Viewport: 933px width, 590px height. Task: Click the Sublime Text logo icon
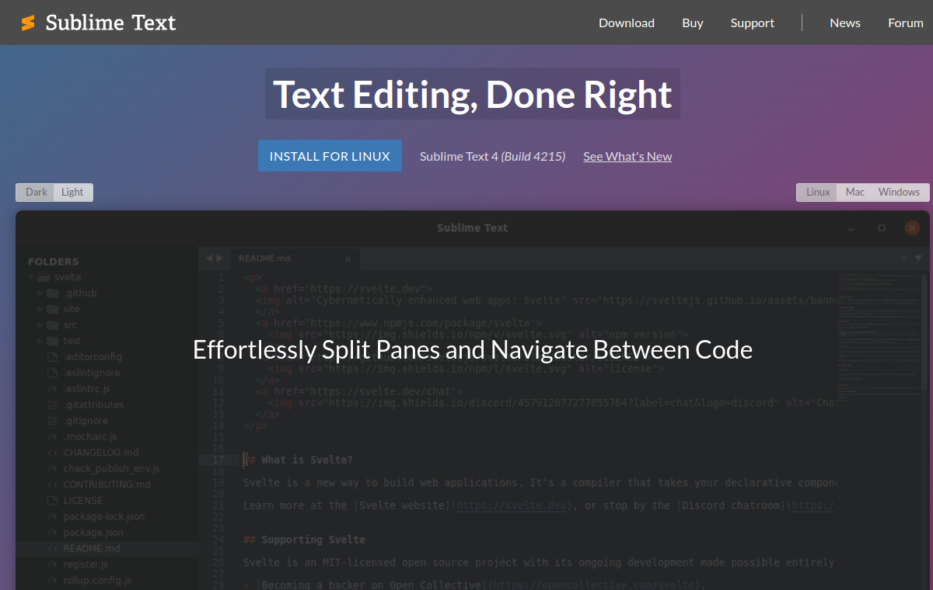28,23
